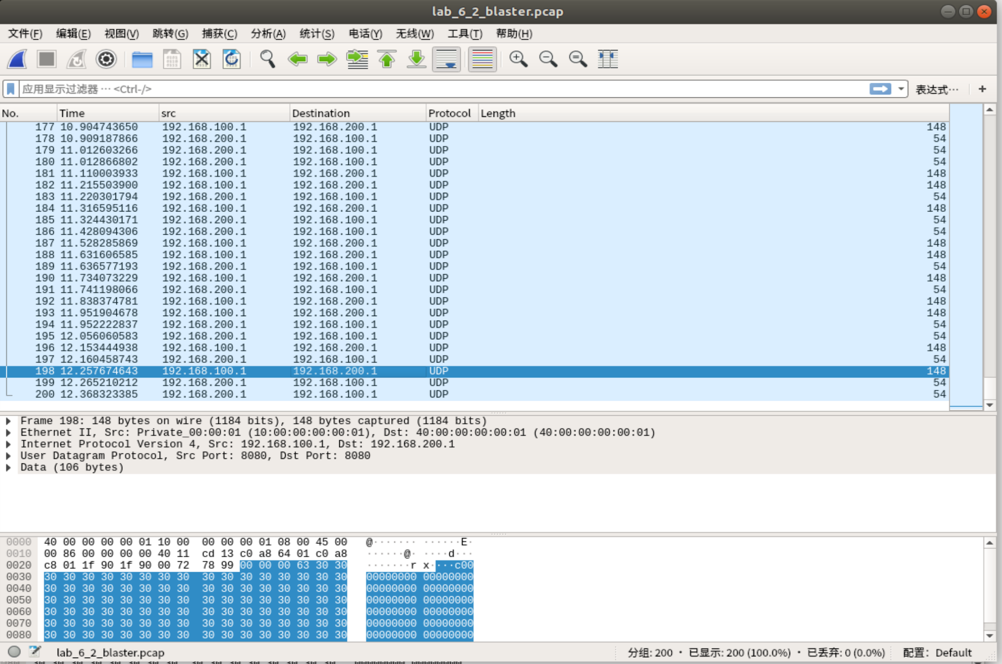Open the 统计(S) menu

tap(317, 34)
